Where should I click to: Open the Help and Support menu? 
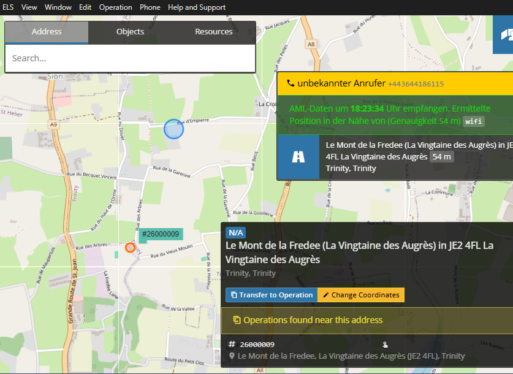pyautogui.click(x=197, y=7)
